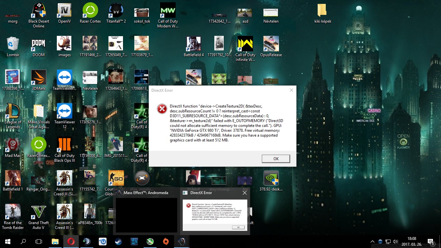441x248 pixels.
Task: Open taskbar Search
Action: 23,241
